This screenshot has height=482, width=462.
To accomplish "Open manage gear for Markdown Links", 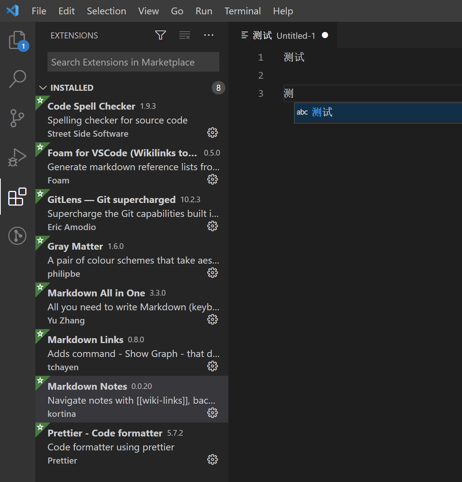I will click(x=213, y=366).
